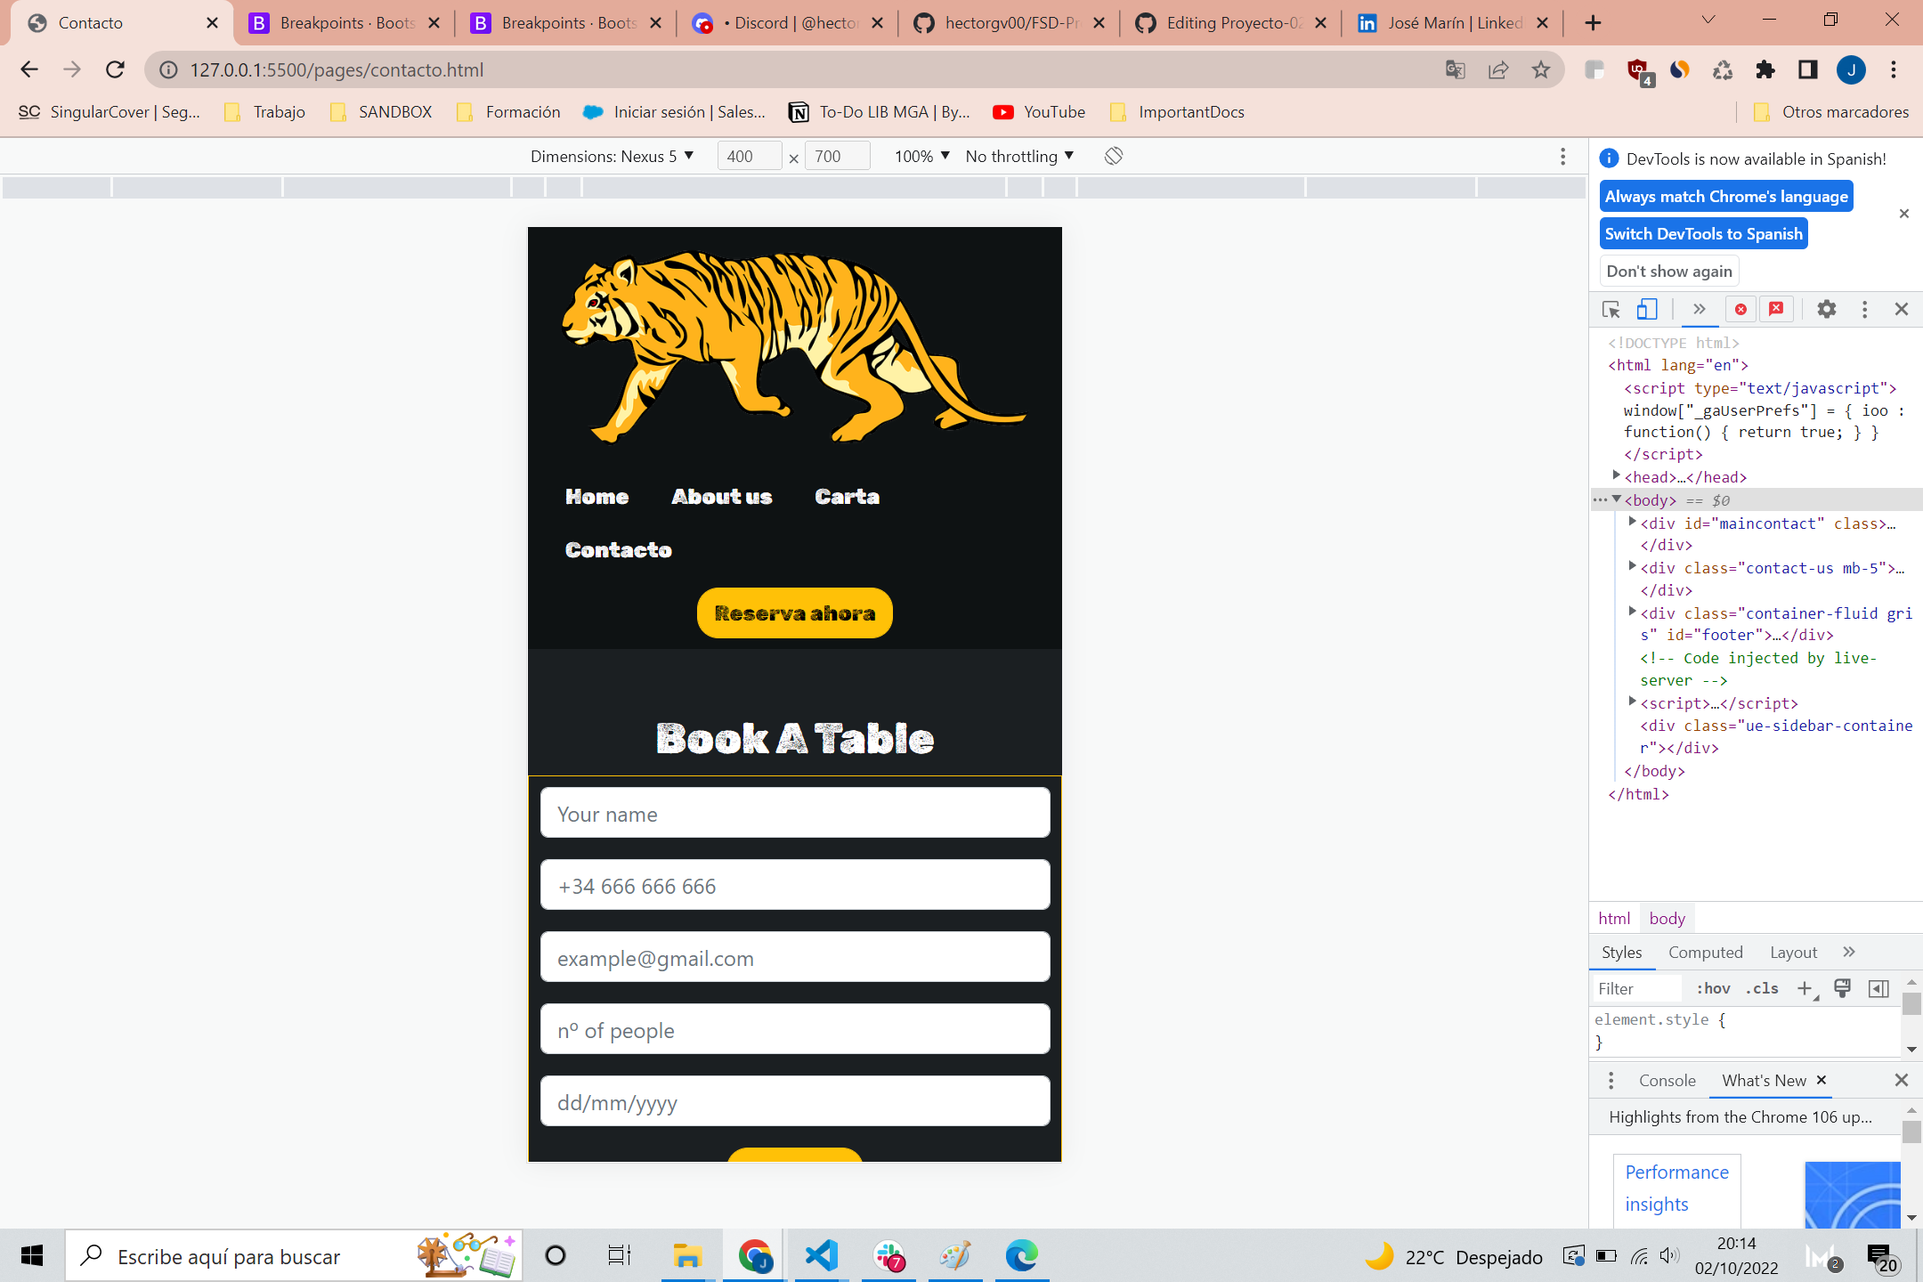Toggle the :hov element state panel

click(x=1713, y=988)
